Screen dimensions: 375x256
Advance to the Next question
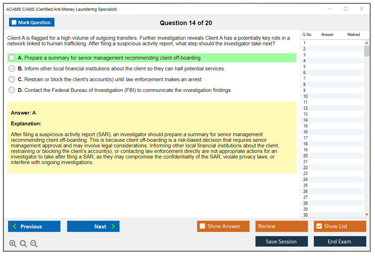click(x=93, y=226)
